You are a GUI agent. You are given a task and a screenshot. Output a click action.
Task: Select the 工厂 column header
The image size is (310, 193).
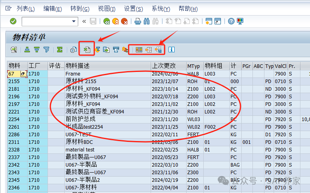(38, 66)
